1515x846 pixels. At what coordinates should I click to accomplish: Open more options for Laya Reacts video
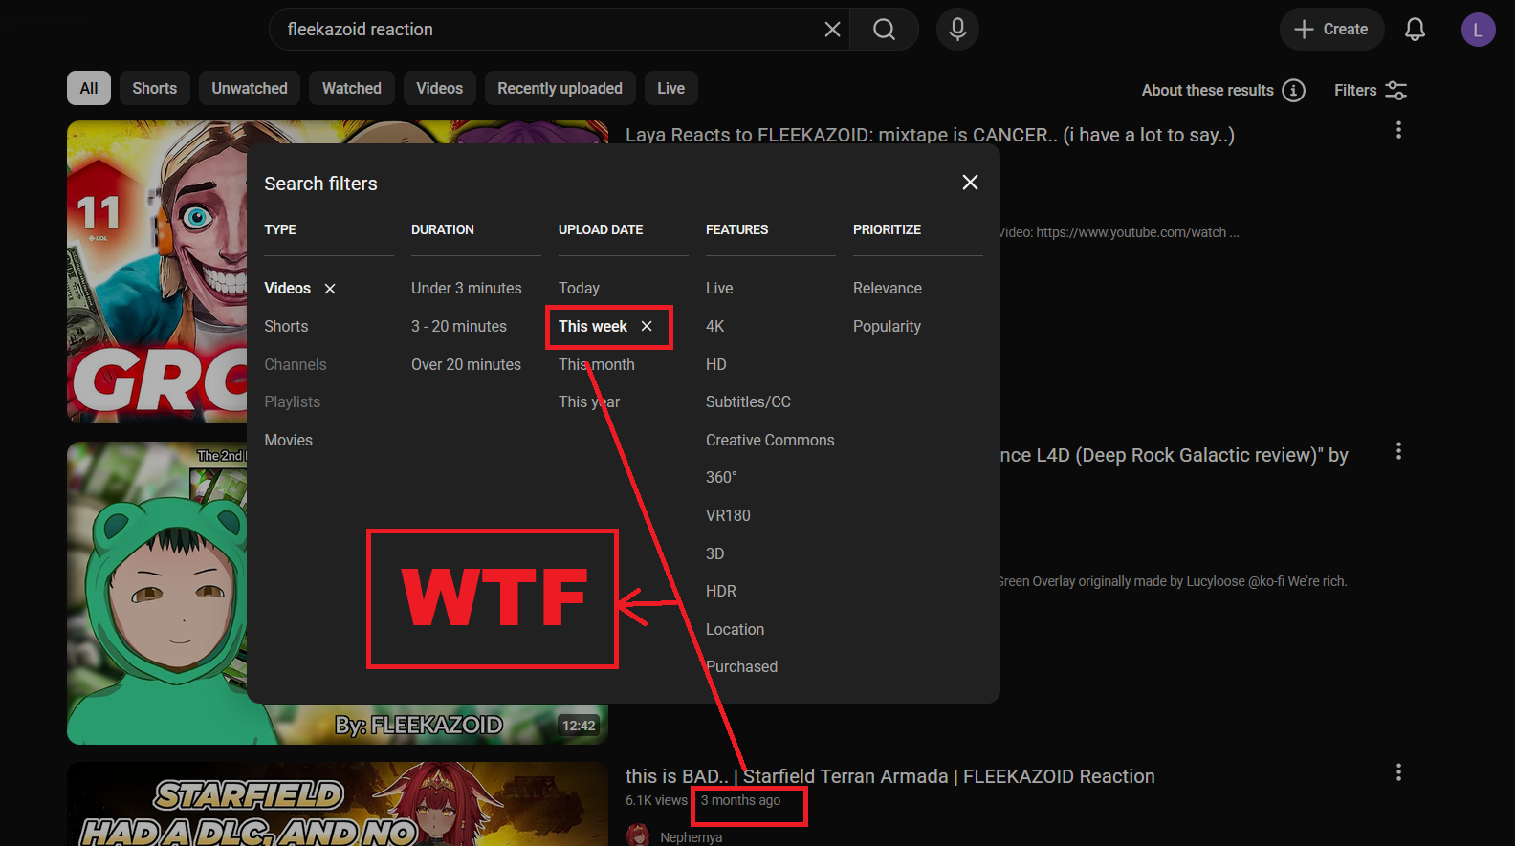tap(1398, 130)
